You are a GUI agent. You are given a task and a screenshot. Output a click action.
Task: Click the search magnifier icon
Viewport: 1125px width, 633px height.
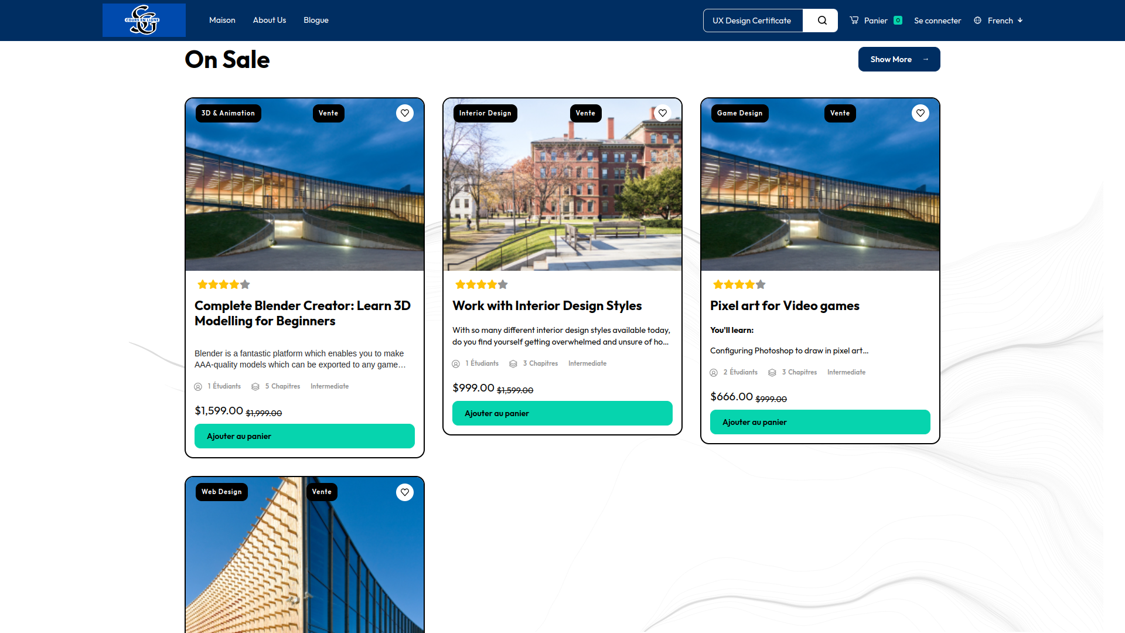pyautogui.click(x=822, y=21)
